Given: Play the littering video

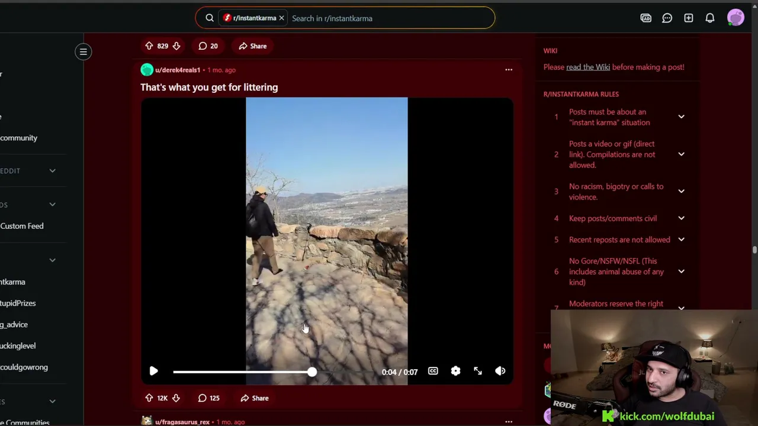Looking at the screenshot, I should [x=153, y=372].
